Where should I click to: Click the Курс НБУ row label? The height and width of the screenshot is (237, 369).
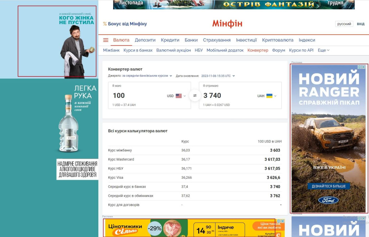[116, 168]
